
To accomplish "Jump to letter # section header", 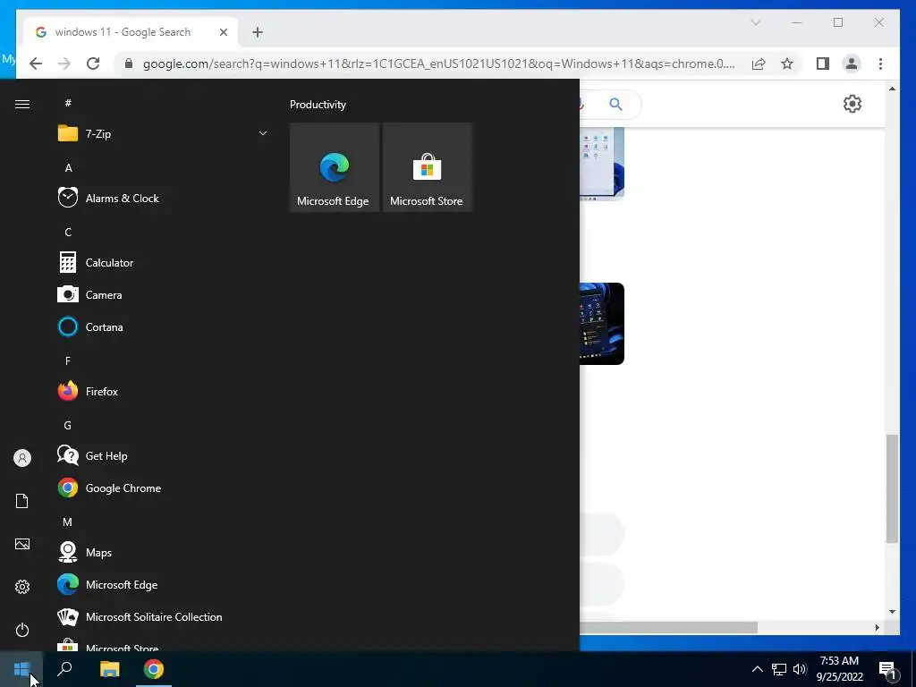I will tap(68, 103).
